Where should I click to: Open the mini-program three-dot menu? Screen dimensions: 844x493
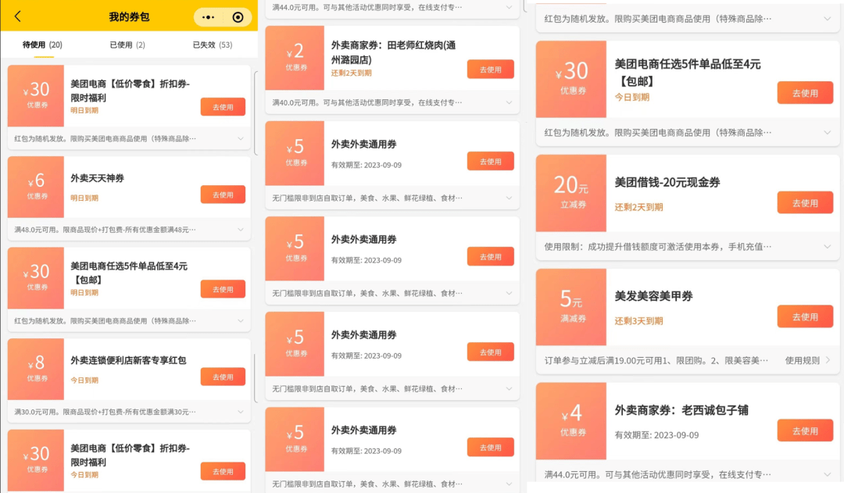click(x=209, y=16)
